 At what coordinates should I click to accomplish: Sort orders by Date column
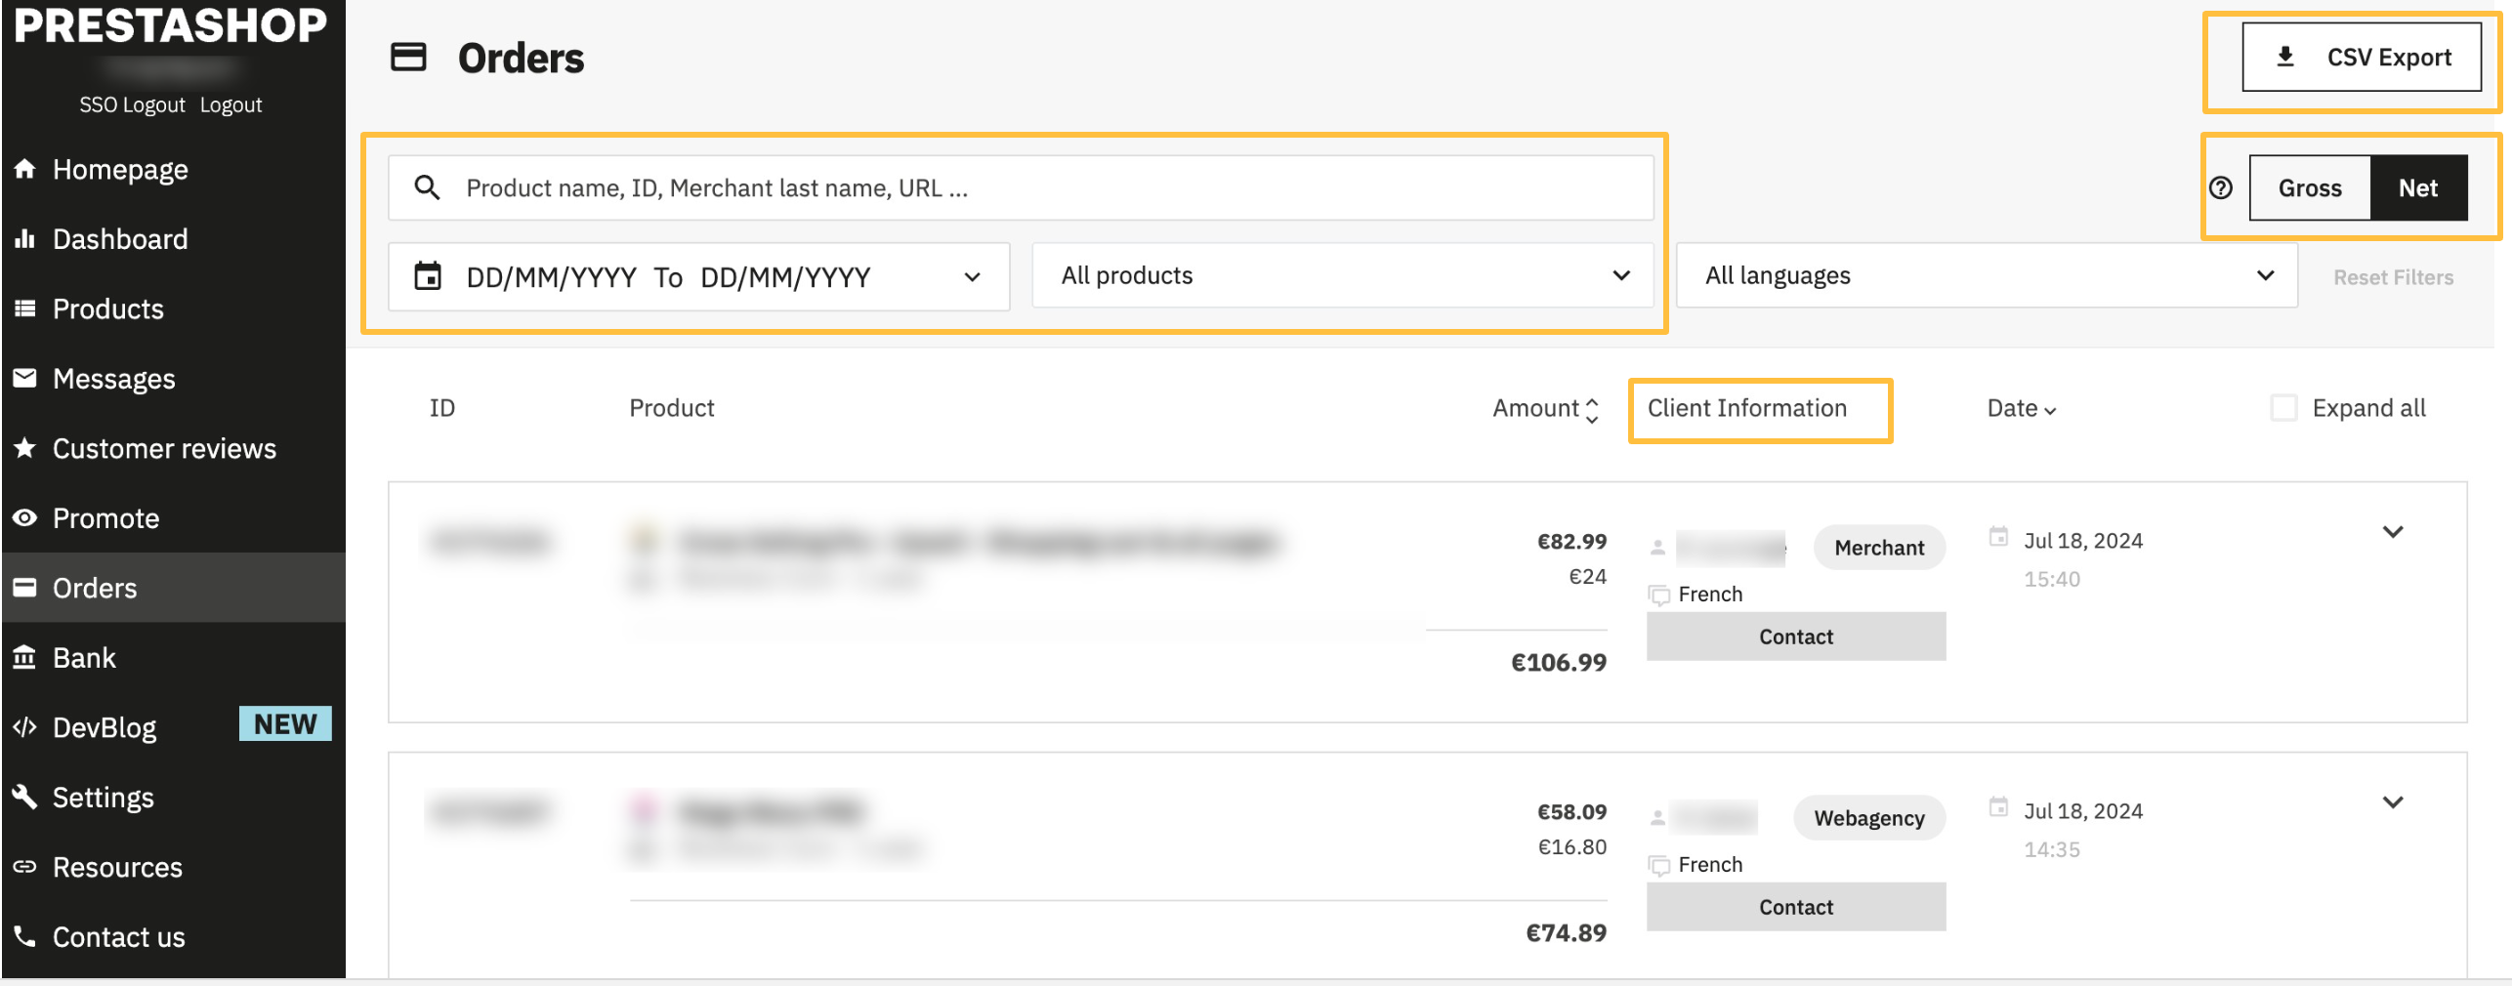pyautogui.click(x=2022, y=409)
